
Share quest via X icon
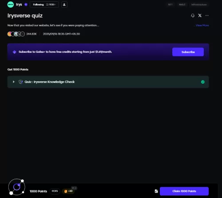pyautogui.click(x=200, y=16)
